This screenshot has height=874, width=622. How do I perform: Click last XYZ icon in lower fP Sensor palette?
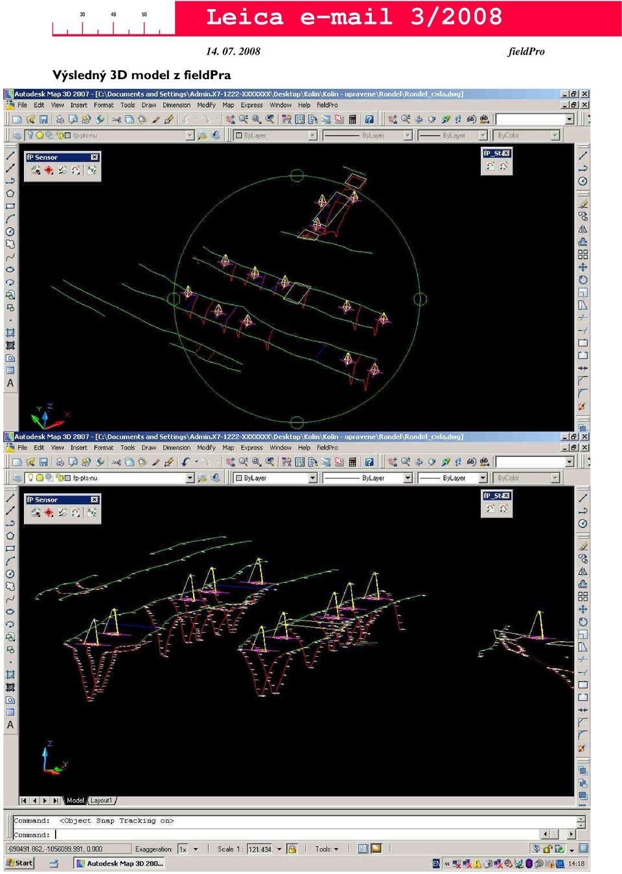click(x=91, y=513)
